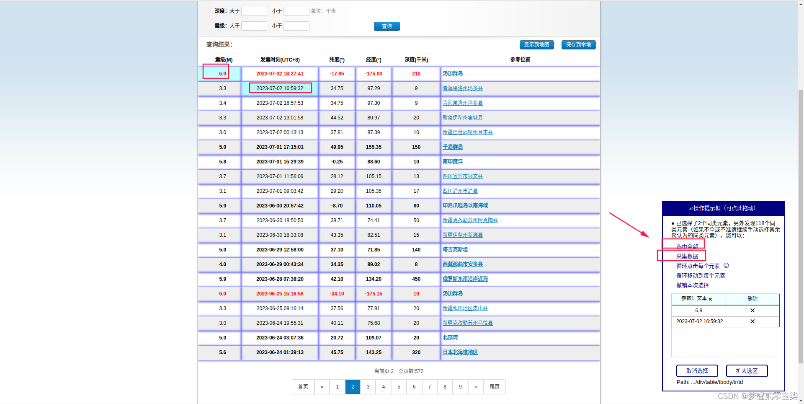
Task: Click the depth value 450
Action: (416, 279)
